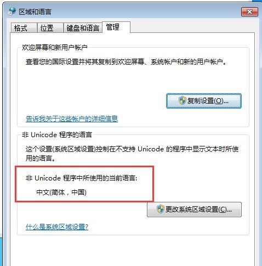Screen dimensions: 262x266
Task: Click the 这个设置(系统区域设置) description paragraph
Action: tap(132, 154)
